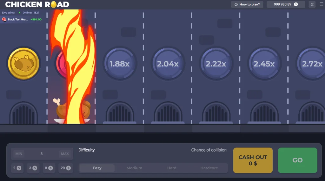Image resolution: width=325 pixels, height=181 pixels.
Task: Click the sewer grate under 2.45x
Action: coord(264,113)
